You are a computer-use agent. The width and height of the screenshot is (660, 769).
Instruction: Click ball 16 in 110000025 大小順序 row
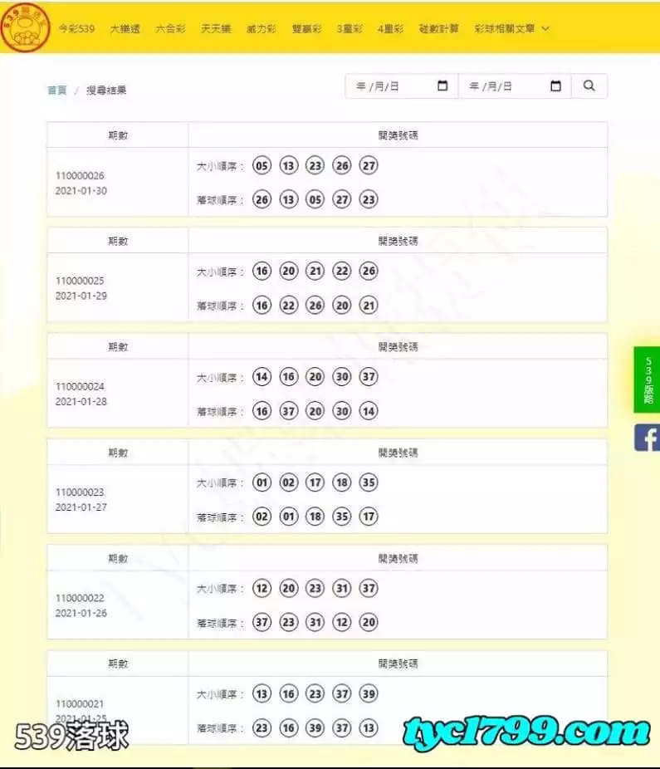click(x=262, y=271)
